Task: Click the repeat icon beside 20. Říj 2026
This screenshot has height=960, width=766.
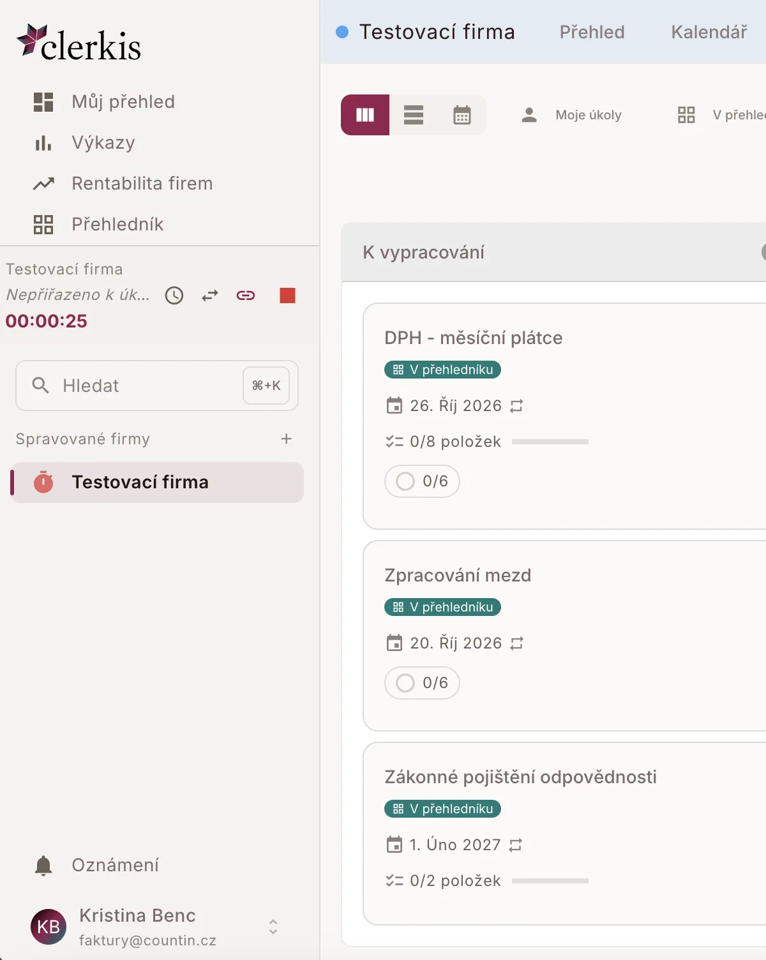Action: 516,643
